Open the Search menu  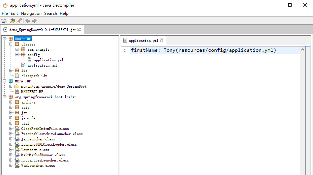click(50, 14)
